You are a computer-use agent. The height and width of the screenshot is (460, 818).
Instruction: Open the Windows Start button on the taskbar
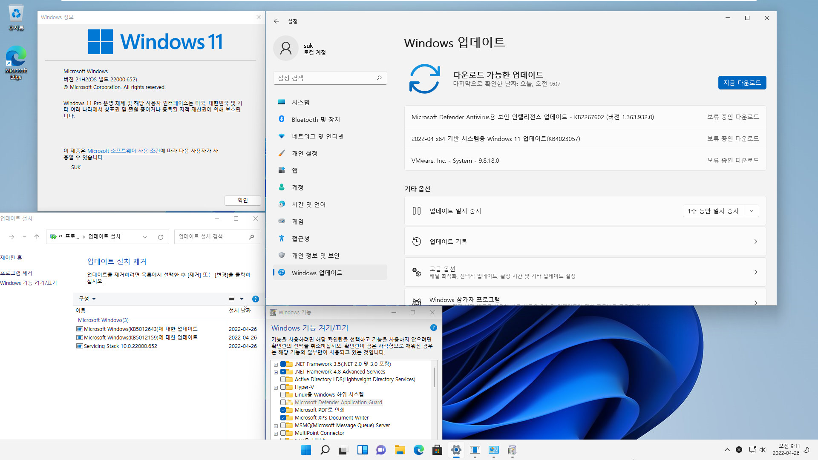306,450
